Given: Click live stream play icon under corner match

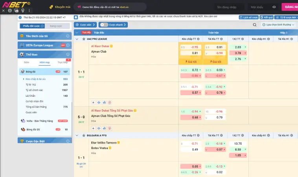Looking at the screenshot, I should pyautogui.click(x=110, y=128).
